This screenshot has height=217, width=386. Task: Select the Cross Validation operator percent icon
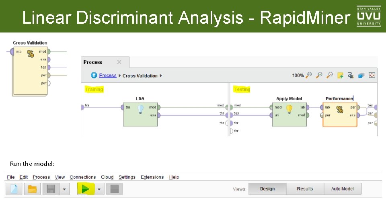coord(30,53)
